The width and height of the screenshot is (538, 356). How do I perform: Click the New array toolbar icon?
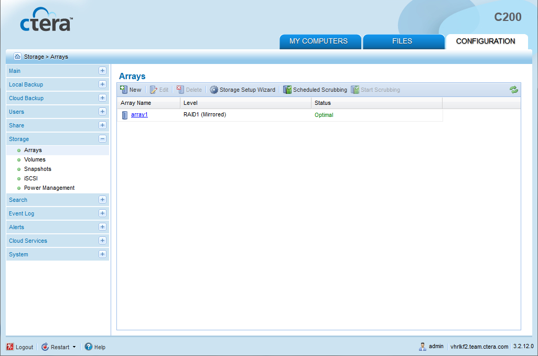[124, 90]
